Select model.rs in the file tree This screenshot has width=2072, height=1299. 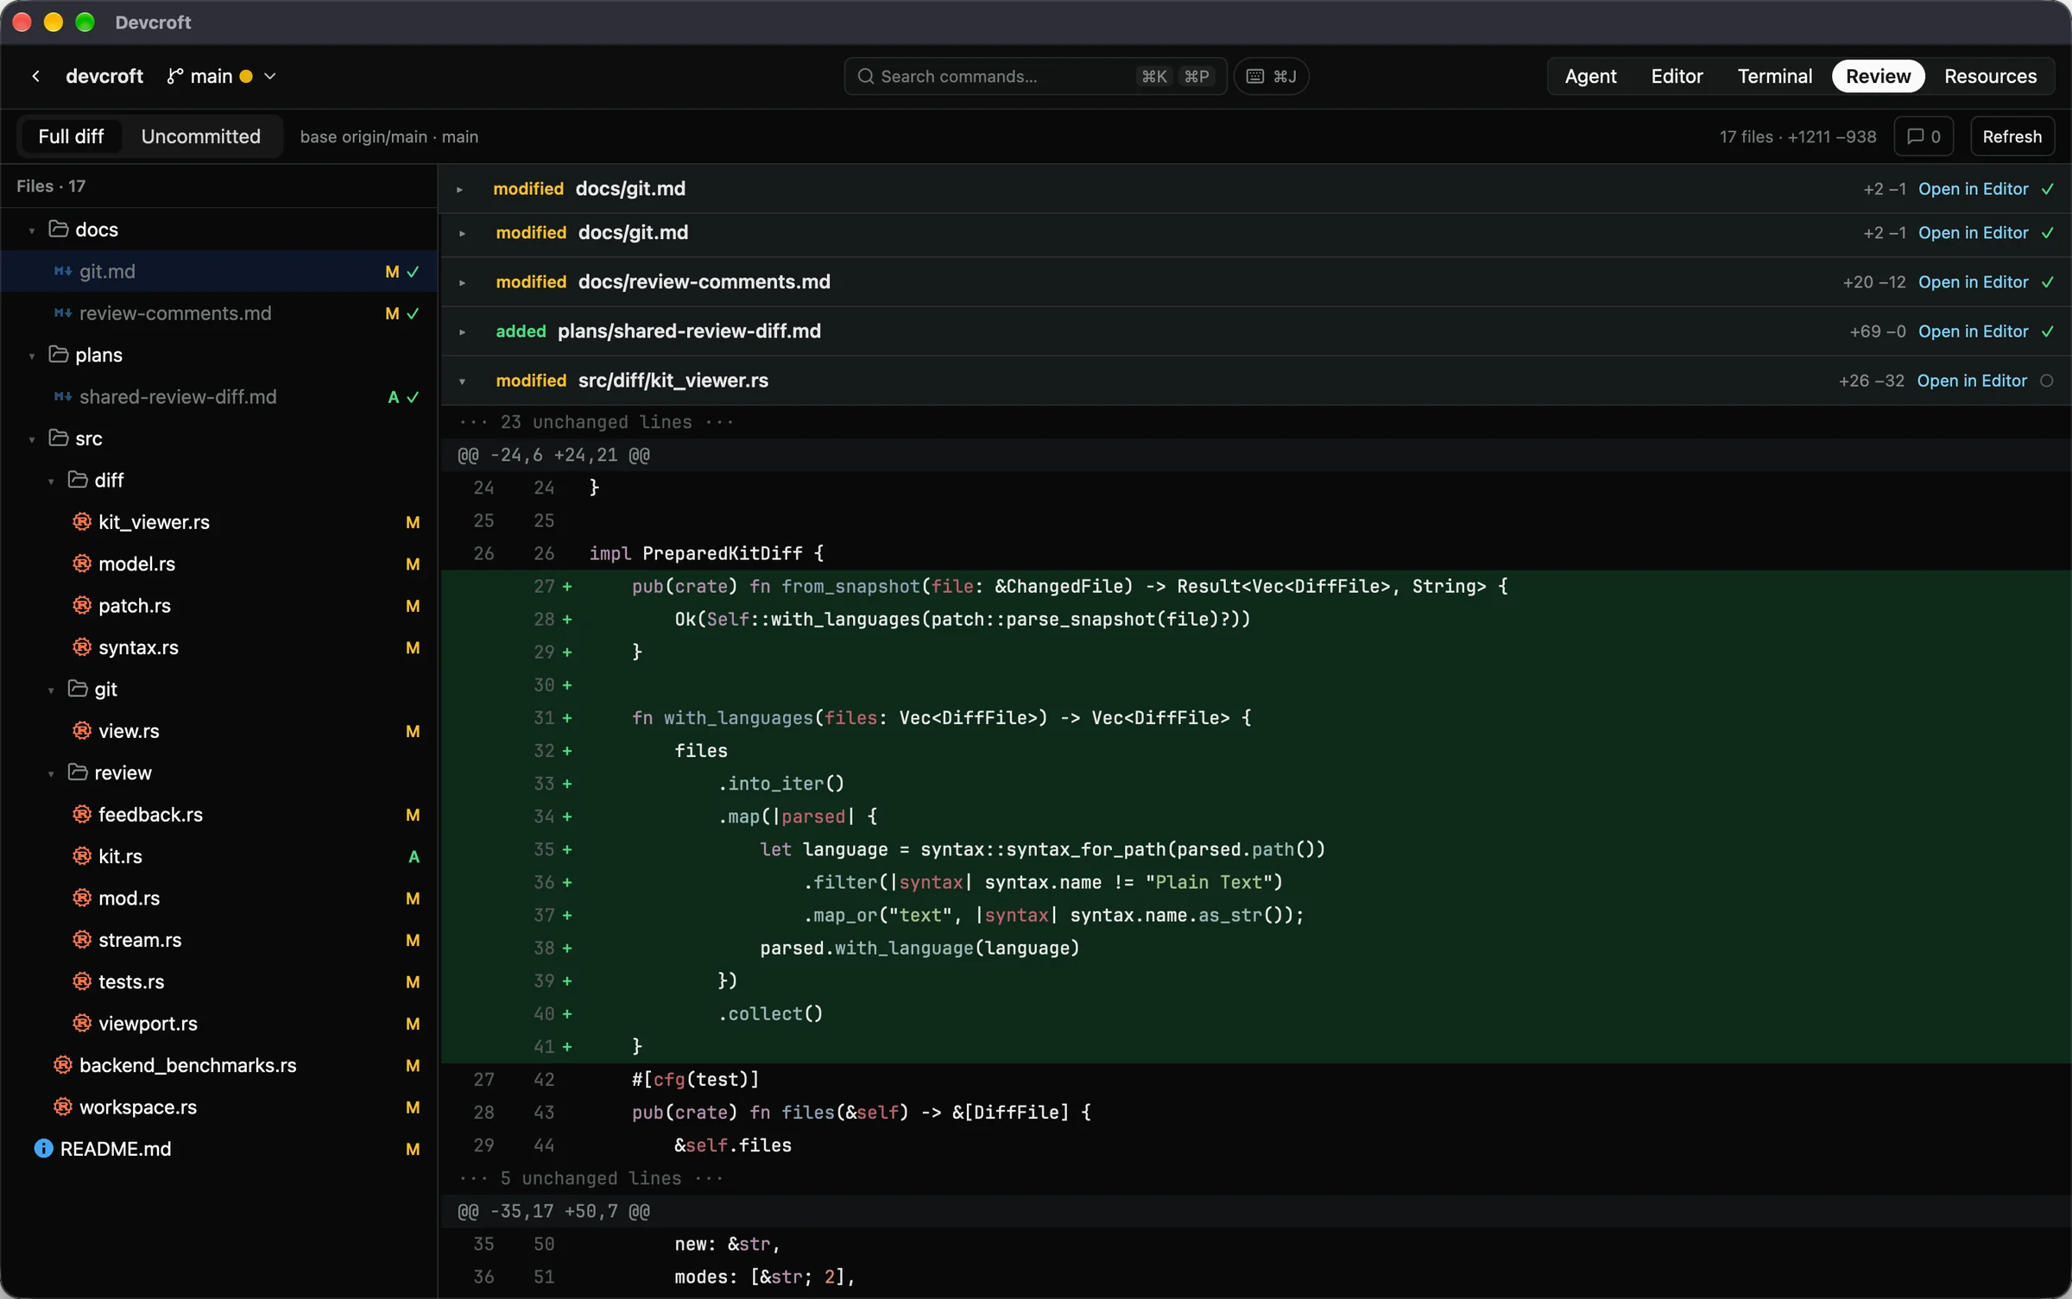click(x=219, y=564)
